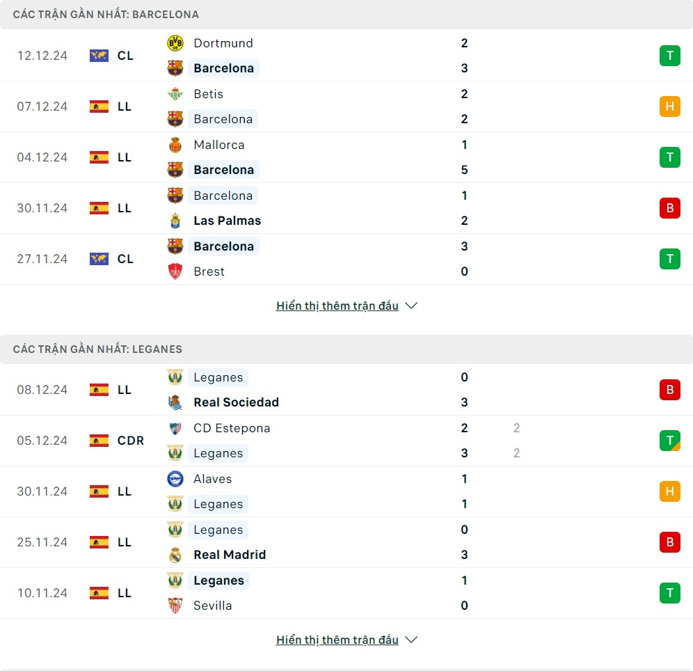Click the green T badge for Sevilla match

pos(669,593)
